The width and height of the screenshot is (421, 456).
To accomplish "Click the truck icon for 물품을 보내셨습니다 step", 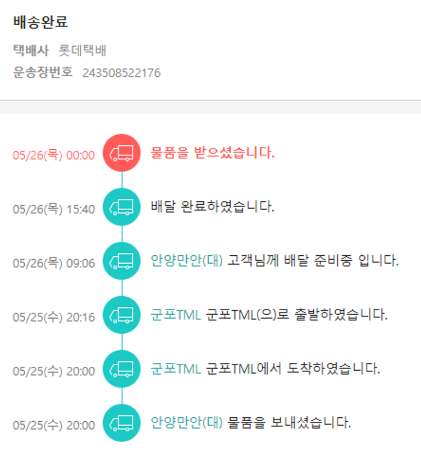I will tap(122, 422).
